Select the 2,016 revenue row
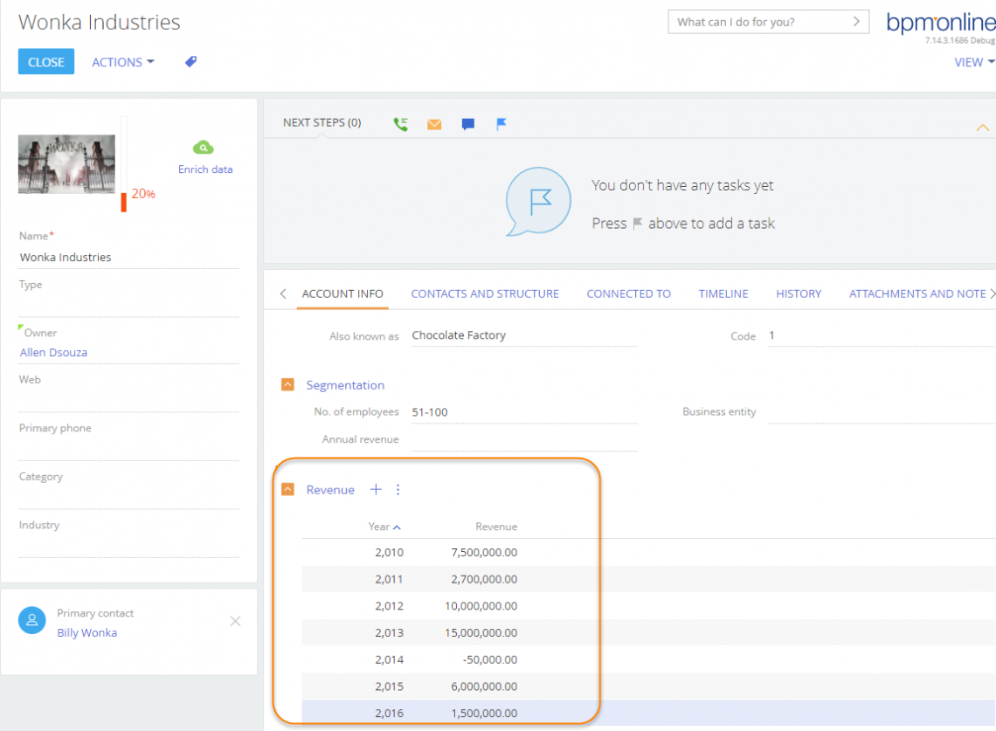The image size is (996, 731). coord(648,714)
